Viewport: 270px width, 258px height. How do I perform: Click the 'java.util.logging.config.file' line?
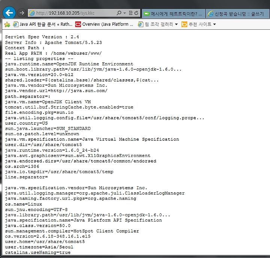click(105, 118)
